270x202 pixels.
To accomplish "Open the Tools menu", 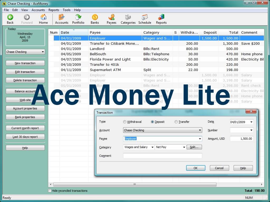I will (66, 10).
